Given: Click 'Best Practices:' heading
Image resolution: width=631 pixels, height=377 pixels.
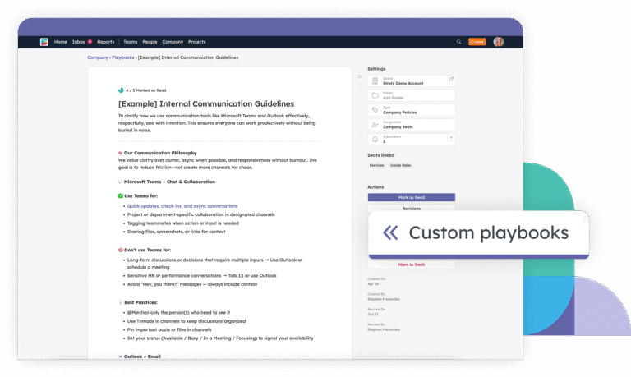Looking at the screenshot, I should [140, 302].
